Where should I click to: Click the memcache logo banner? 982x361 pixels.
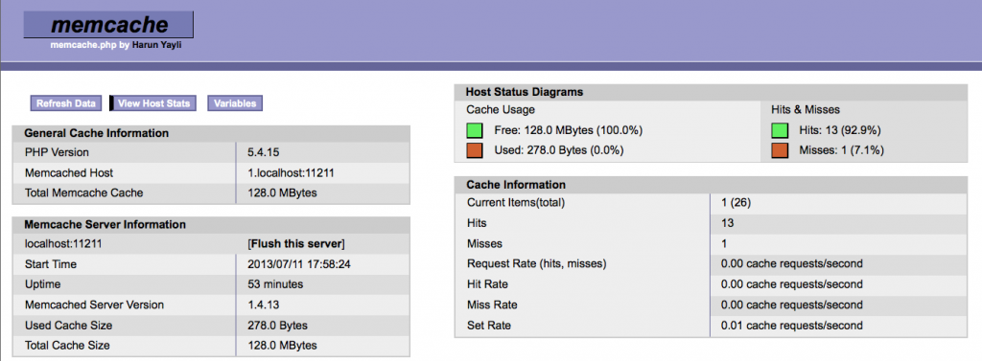click(108, 25)
